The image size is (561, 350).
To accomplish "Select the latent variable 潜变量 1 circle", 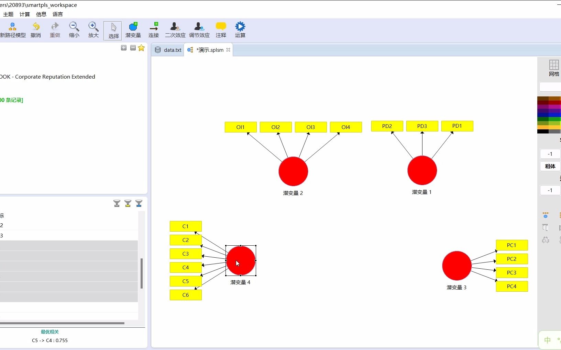I will [422, 170].
